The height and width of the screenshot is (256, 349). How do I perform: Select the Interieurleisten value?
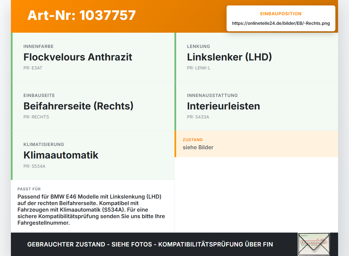223,106
